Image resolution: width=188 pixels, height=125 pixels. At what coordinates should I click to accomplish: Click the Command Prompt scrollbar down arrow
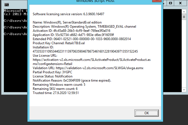184,90
